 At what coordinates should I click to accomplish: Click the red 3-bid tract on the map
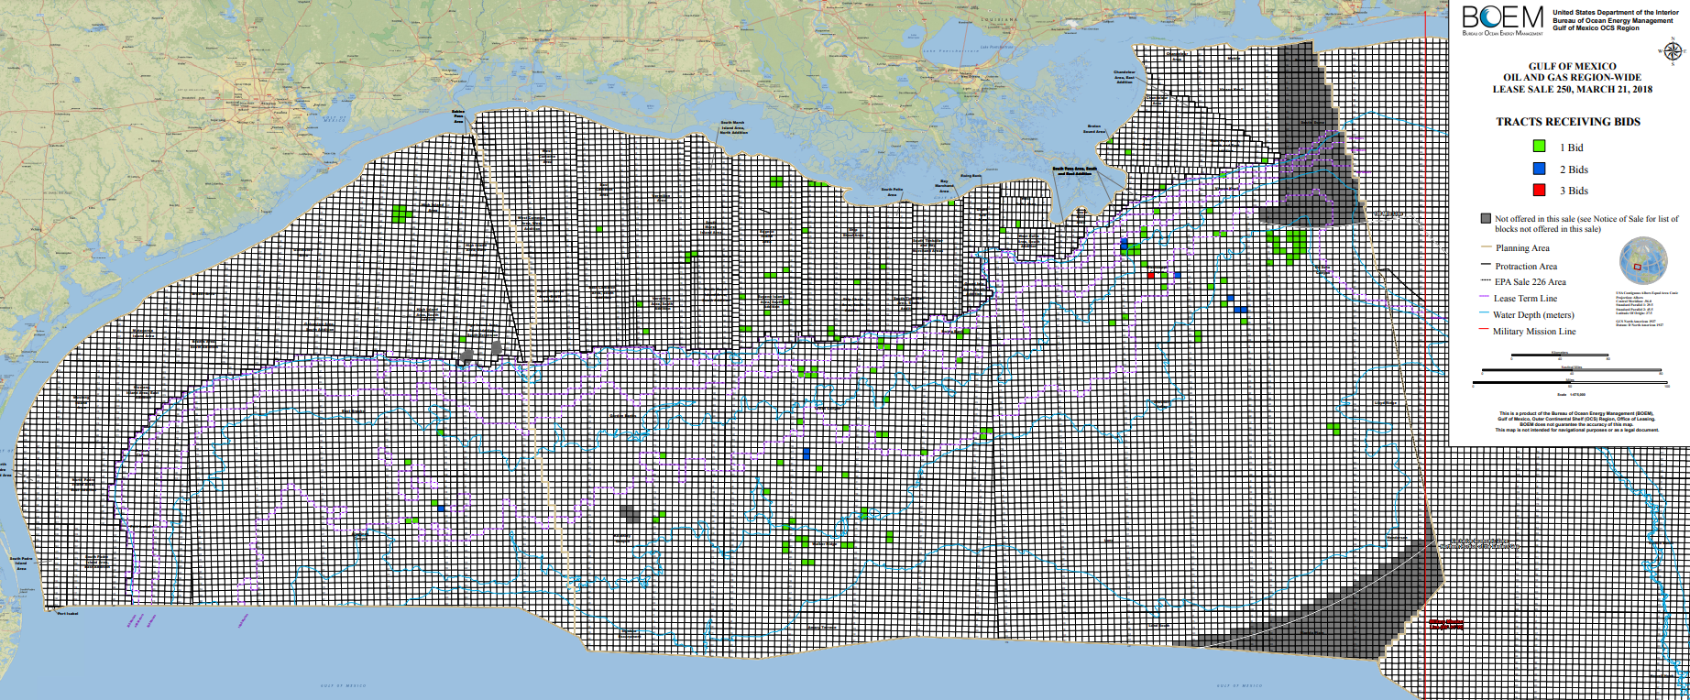pos(1151,275)
